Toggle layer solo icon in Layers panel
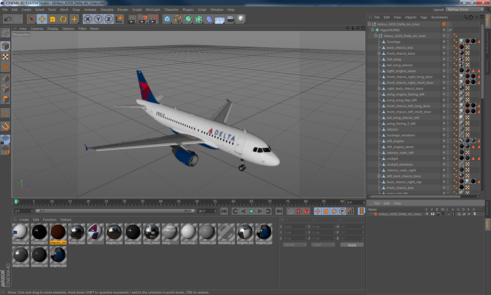Image resolution: width=491 pixels, height=295 pixels. tap(427, 214)
